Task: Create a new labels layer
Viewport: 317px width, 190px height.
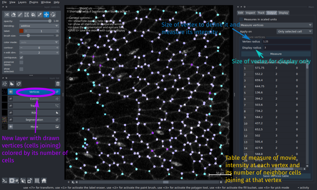Action: (19, 84)
